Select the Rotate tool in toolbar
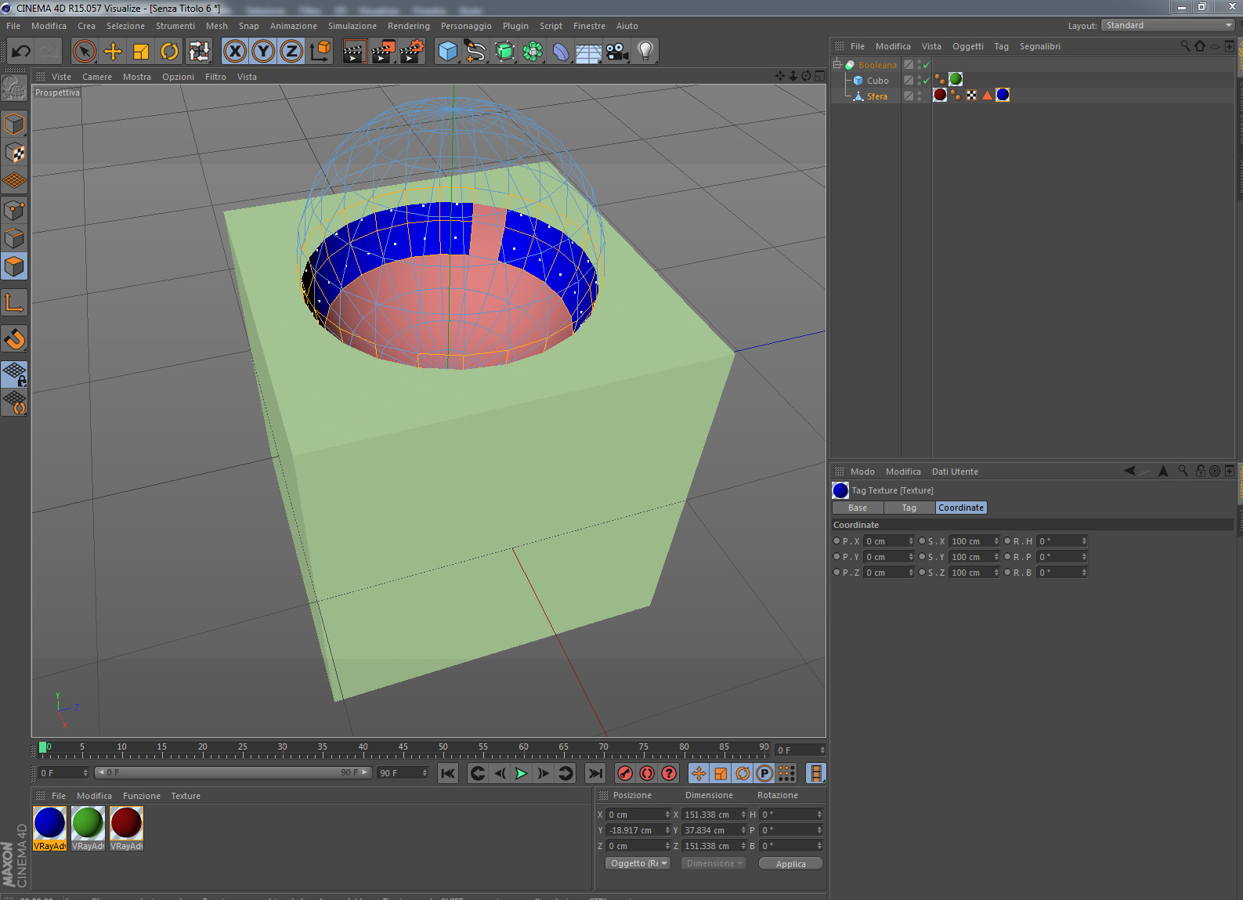The height and width of the screenshot is (900, 1243). coord(169,52)
